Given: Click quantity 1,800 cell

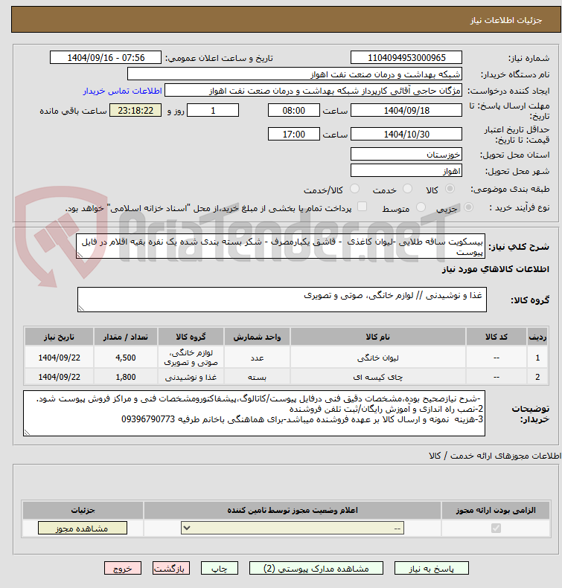Looking at the screenshot, I should 126,377.
